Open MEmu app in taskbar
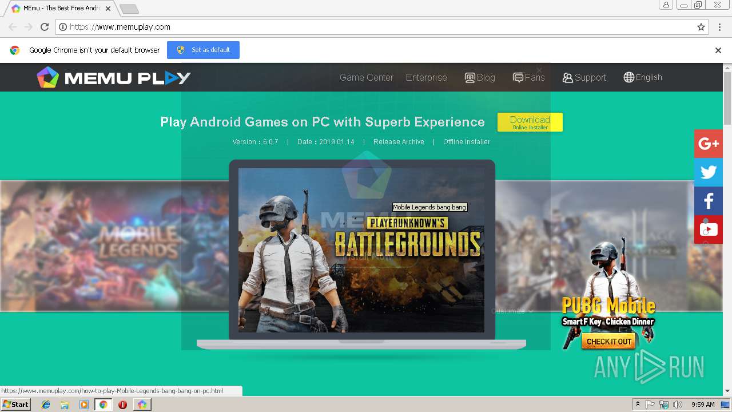The width and height of the screenshot is (732, 412). tap(142, 405)
